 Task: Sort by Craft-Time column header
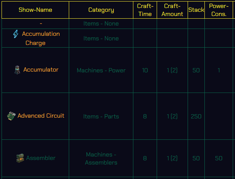pos(145,10)
